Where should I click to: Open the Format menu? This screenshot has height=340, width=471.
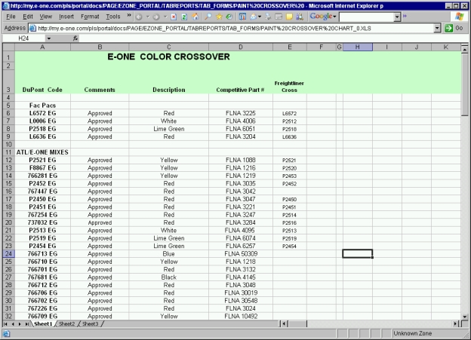click(x=90, y=17)
